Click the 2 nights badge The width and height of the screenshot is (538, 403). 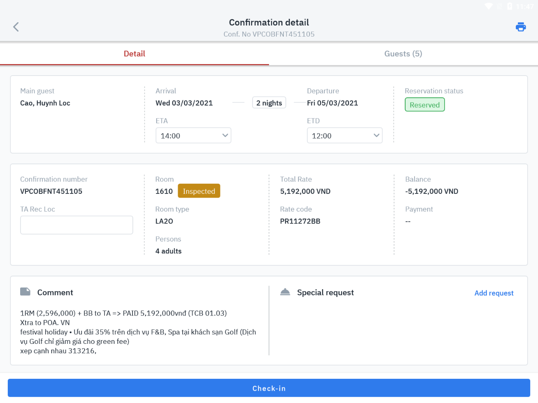coord(269,103)
